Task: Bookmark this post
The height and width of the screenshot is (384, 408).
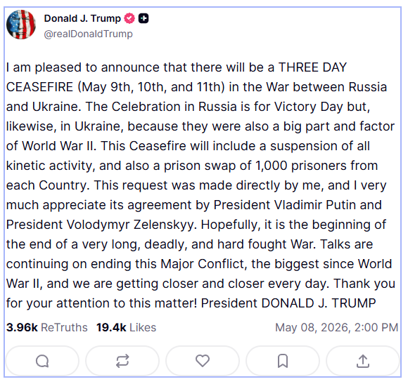Action: click(283, 361)
